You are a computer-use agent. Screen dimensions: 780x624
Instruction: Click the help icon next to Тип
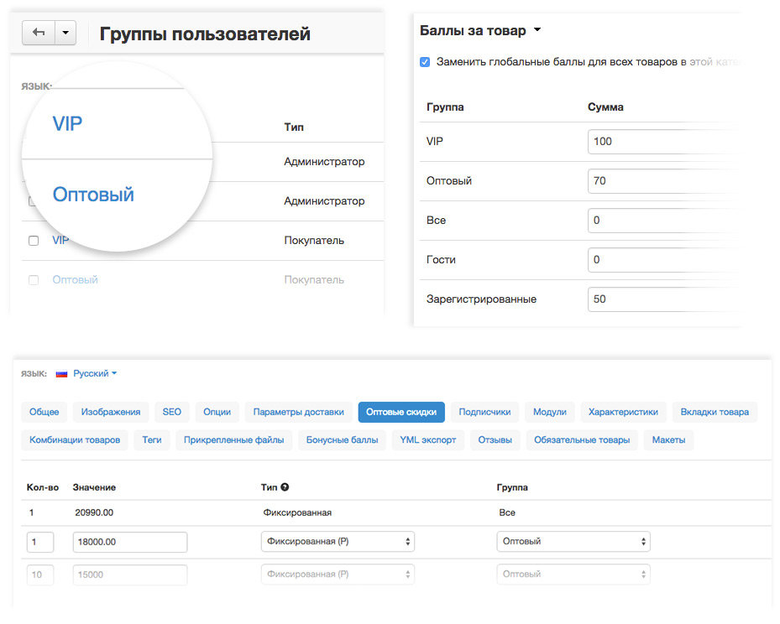(x=285, y=487)
